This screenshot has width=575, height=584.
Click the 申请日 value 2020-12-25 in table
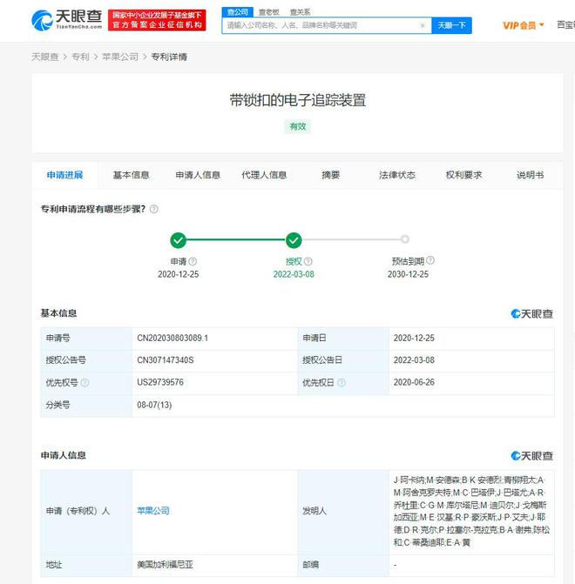pos(414,339)
